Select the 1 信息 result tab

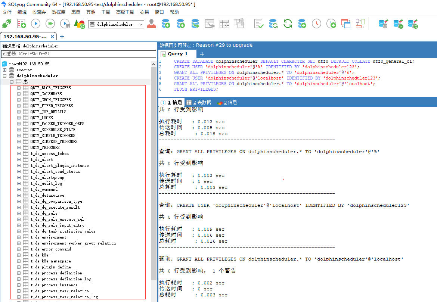(172, 103)
